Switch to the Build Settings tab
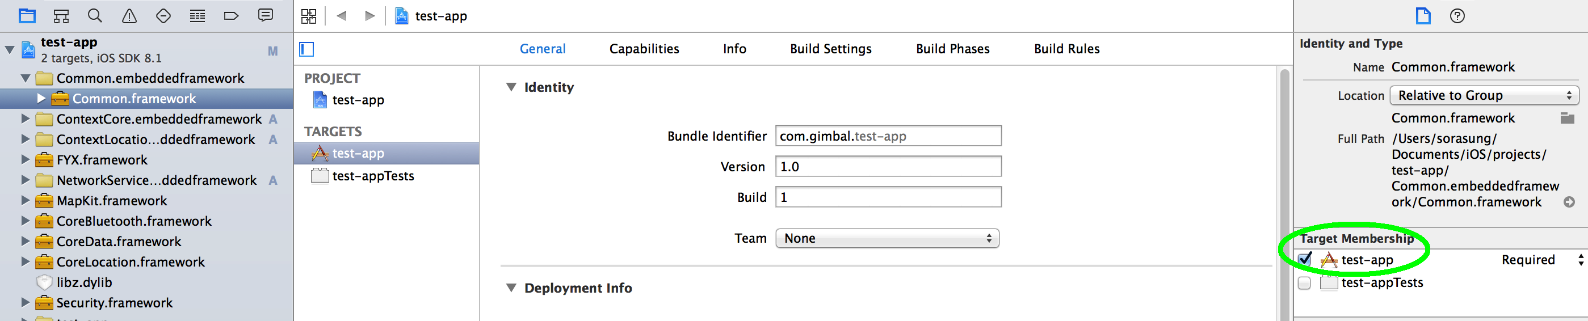Screen dimensions: 1588x321 click(830, 49)
